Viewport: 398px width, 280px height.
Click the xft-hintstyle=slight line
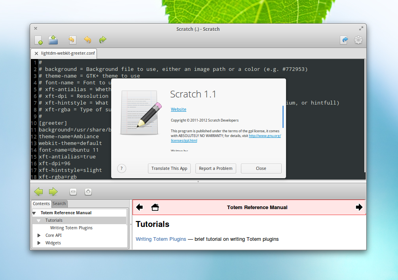pyautogui.click(x=70, y=170)
